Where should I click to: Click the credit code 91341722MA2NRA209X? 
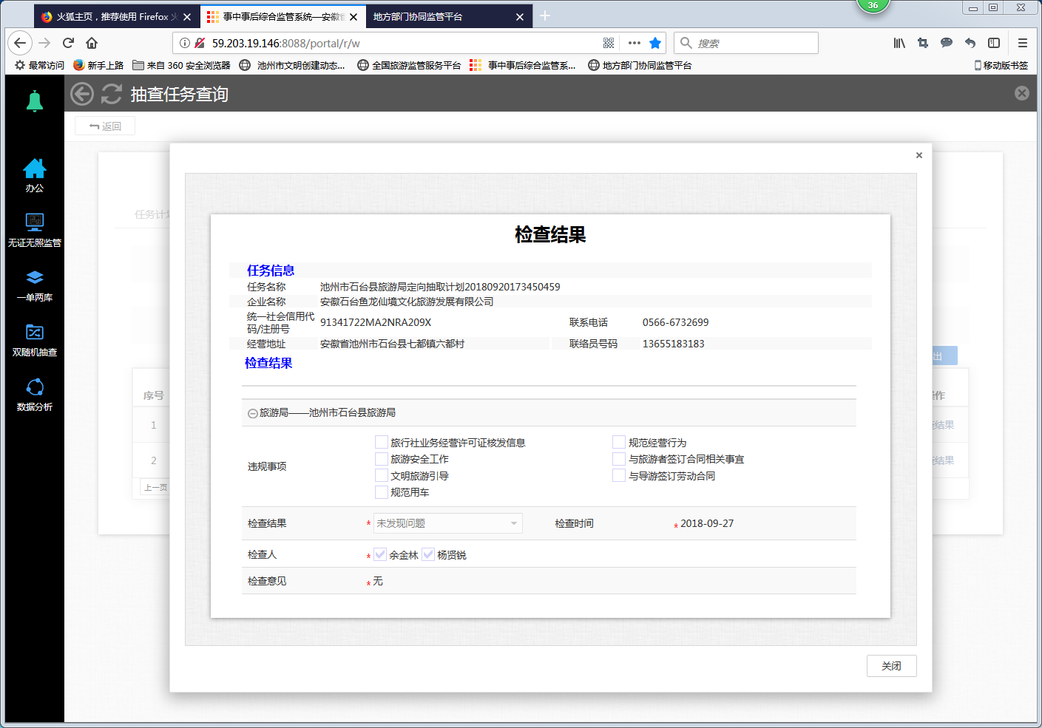pyautogui.click(x=376, y=322)
